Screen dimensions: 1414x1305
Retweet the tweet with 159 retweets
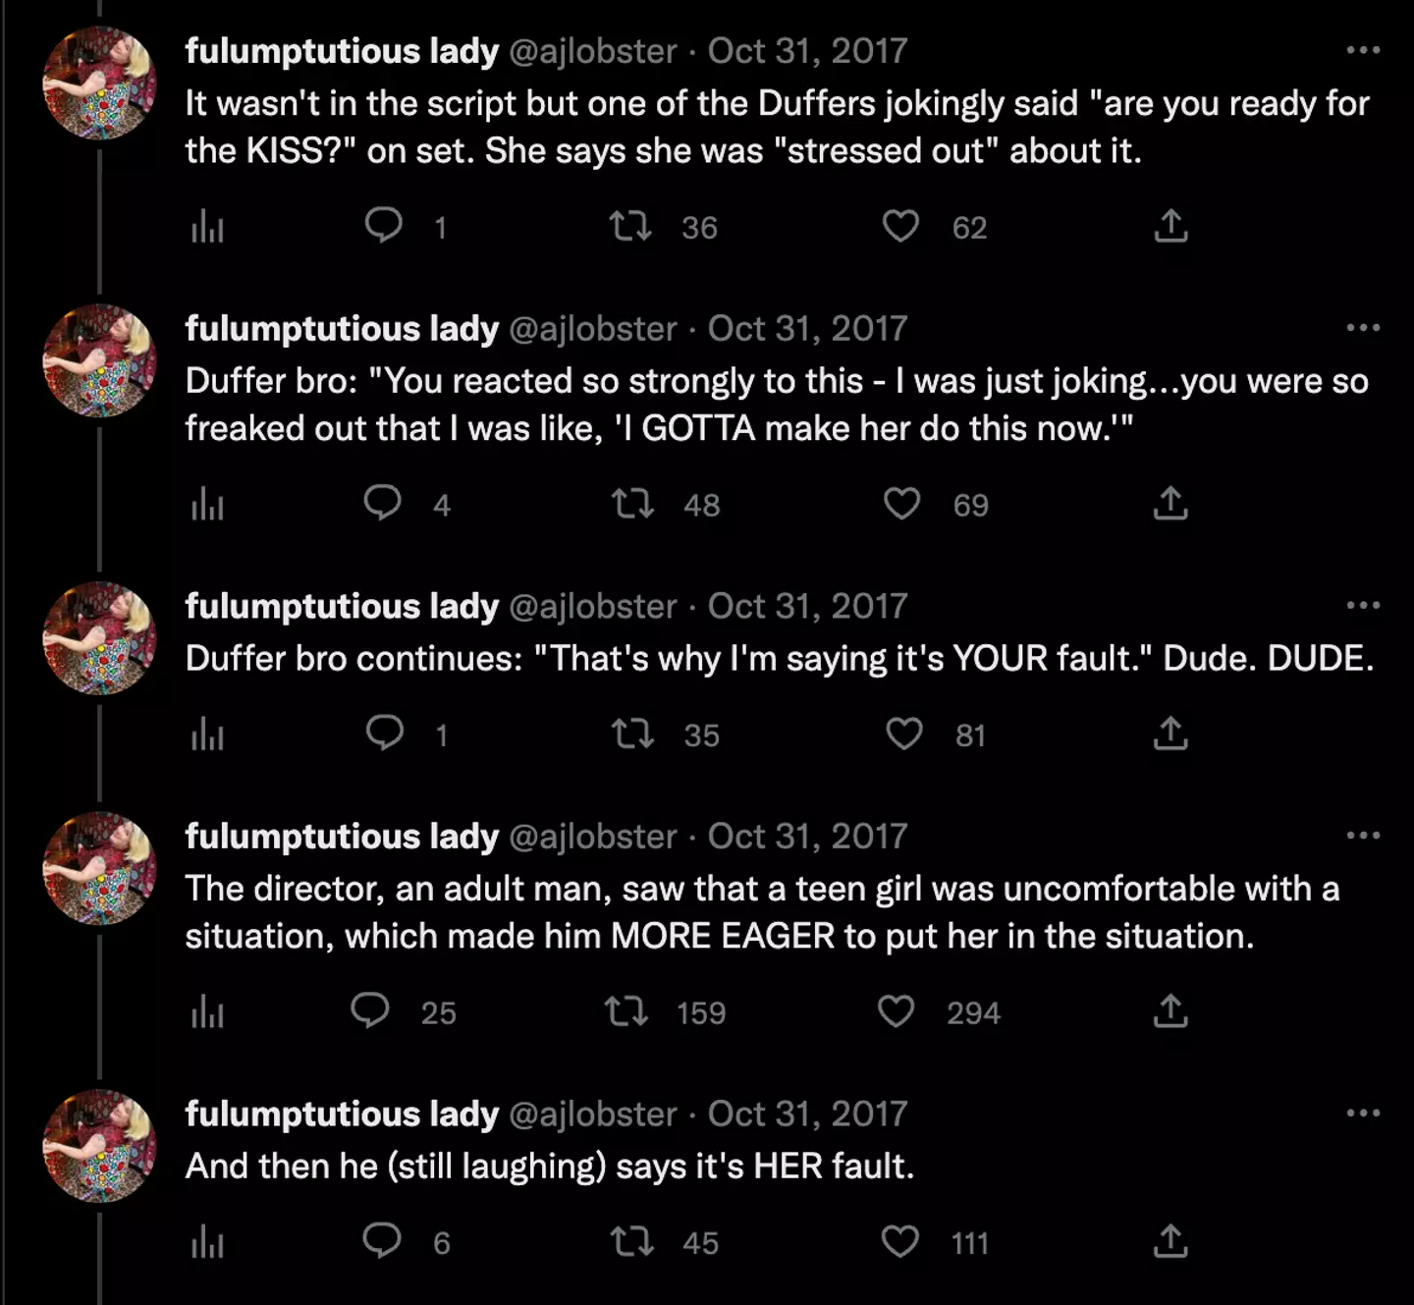(x=626, y=1011)
